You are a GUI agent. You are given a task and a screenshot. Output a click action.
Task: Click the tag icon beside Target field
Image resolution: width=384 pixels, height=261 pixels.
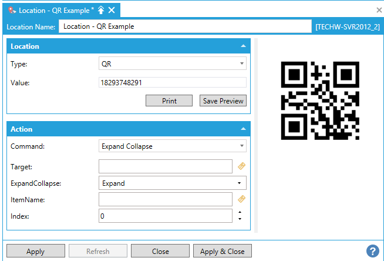241,167
